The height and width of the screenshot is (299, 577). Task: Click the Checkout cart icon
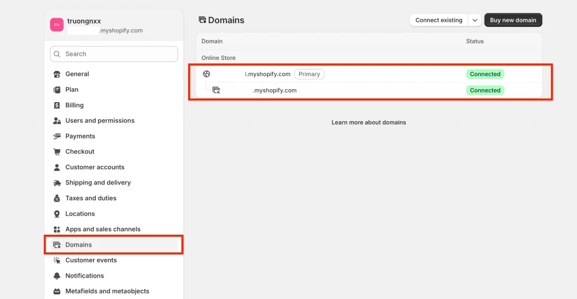[x=57, y=152]
